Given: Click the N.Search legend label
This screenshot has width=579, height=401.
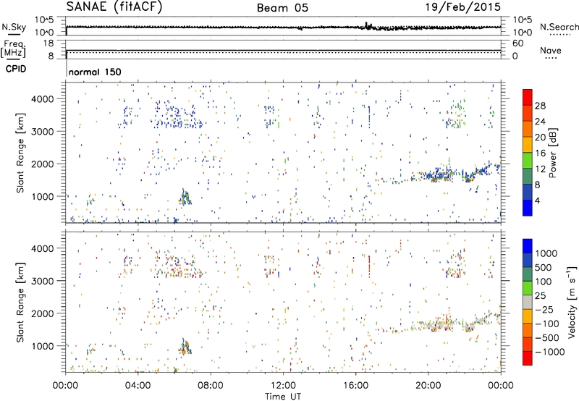Looking at the screenshot, I should click(x=559, y=27).
